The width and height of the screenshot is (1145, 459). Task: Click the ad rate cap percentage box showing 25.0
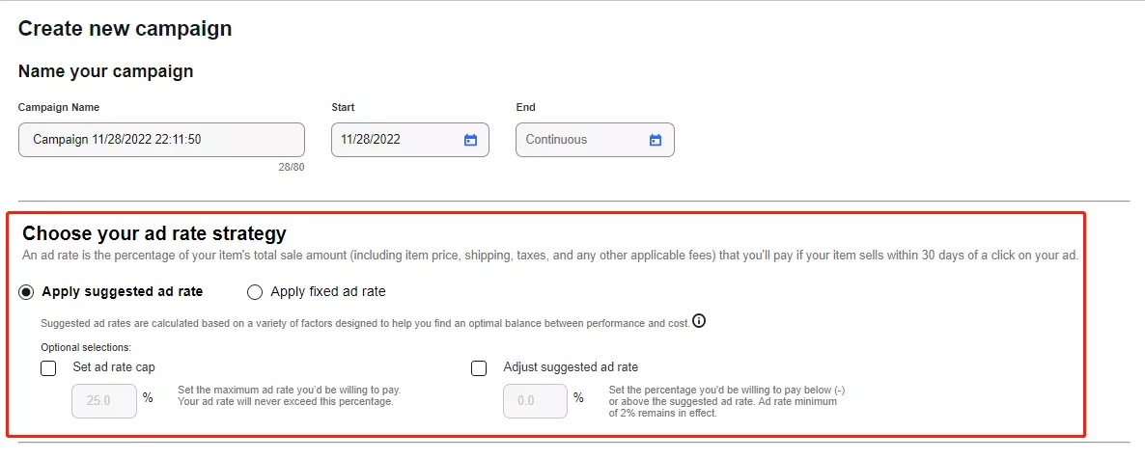click(x=104, y=400)
